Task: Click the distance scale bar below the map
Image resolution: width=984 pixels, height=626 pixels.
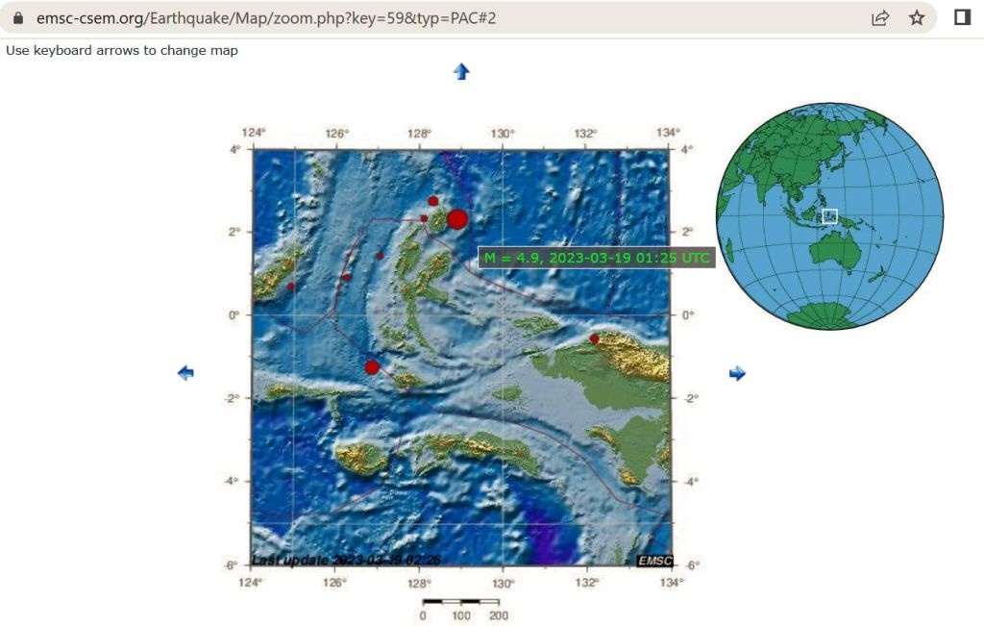Action: pos(460,603)
